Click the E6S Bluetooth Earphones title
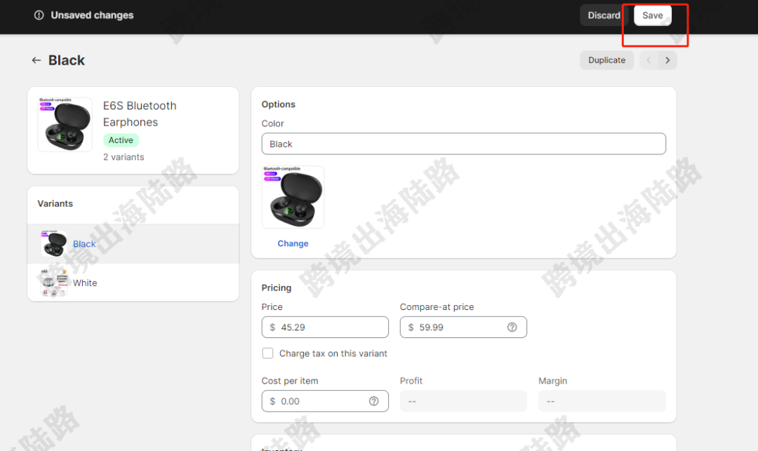The height and width of the screenshot is (451, 758). (x=140, y=114)
